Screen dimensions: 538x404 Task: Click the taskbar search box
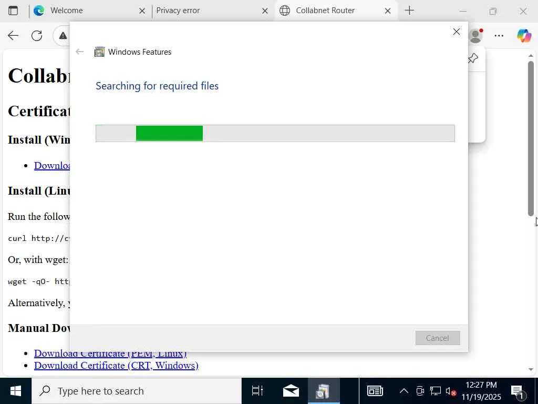click(137, 391)
